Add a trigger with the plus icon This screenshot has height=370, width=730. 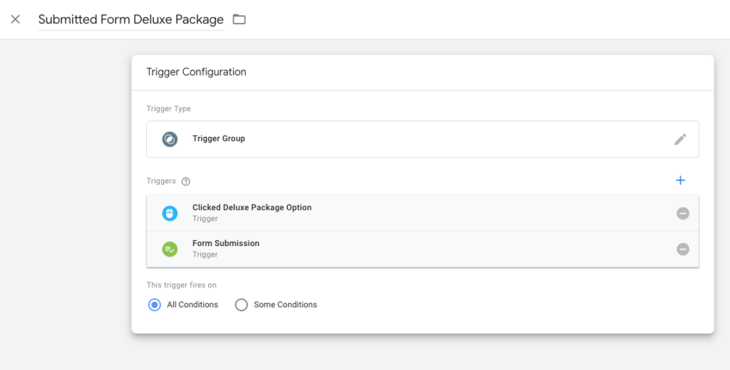(680, 180)
